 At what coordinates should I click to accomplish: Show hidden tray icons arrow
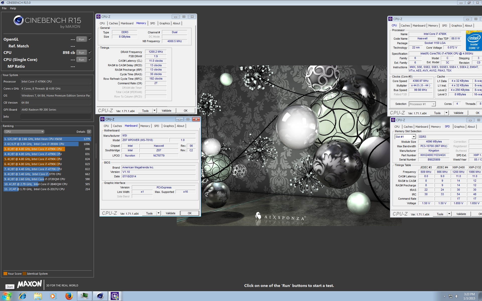click(x=444, y=296)
